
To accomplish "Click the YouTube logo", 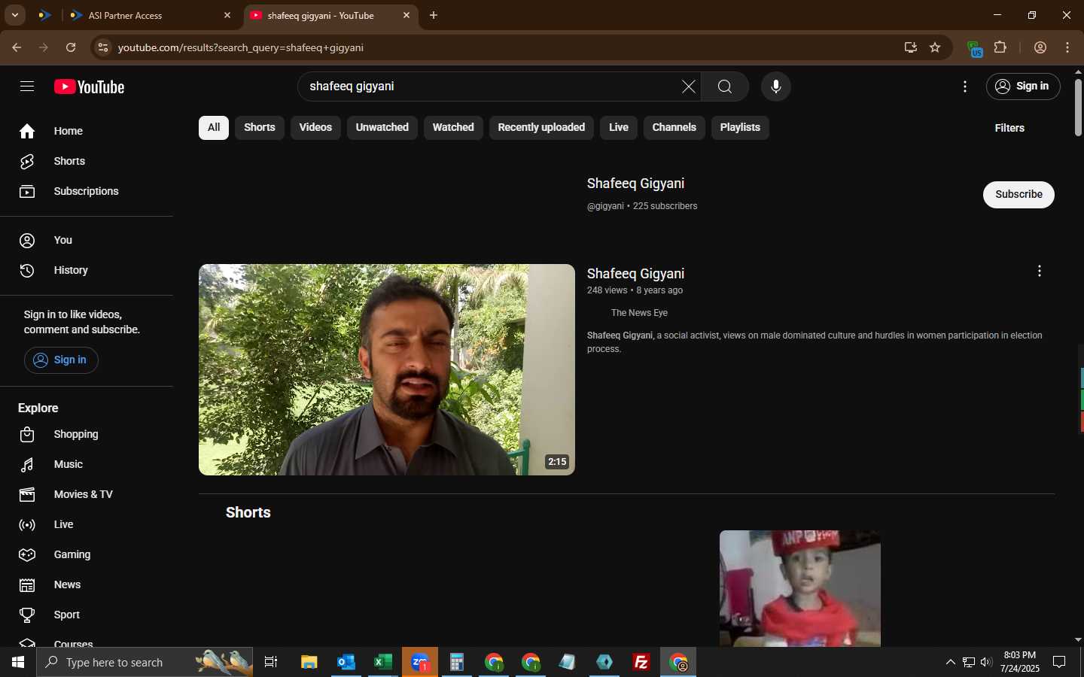I will pyautogui.click(x=89, y=87).
